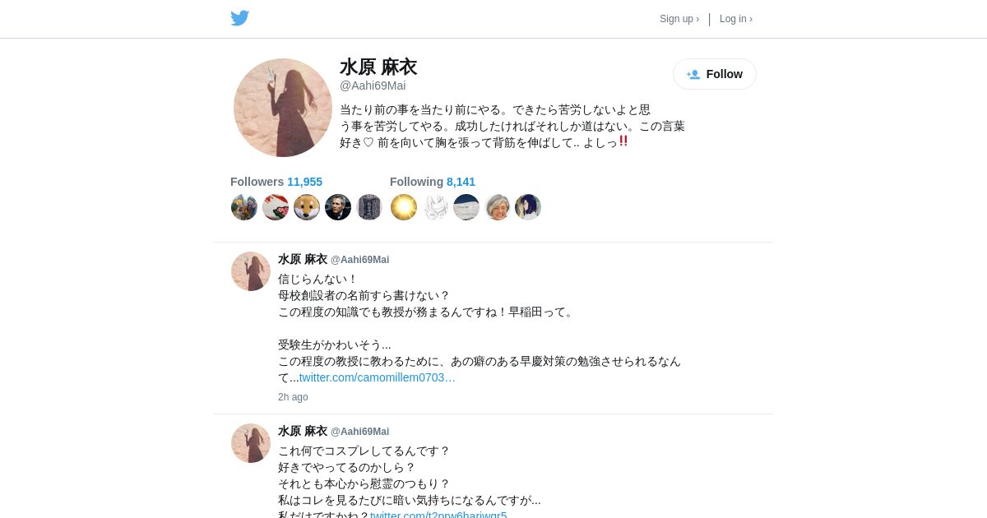
Task: View the Following 8,141 list
Action: coord(433,182)
